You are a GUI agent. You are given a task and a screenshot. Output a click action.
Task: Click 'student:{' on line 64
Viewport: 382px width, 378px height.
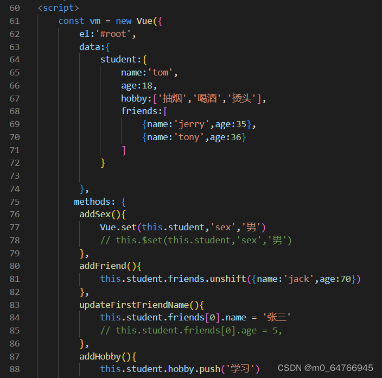[x=123, y=60]
